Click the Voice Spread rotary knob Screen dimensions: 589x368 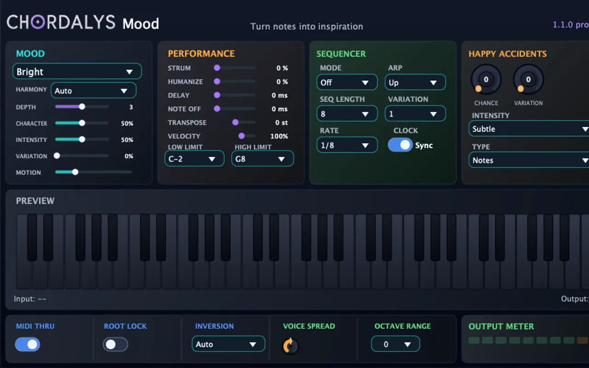point(290,345)
